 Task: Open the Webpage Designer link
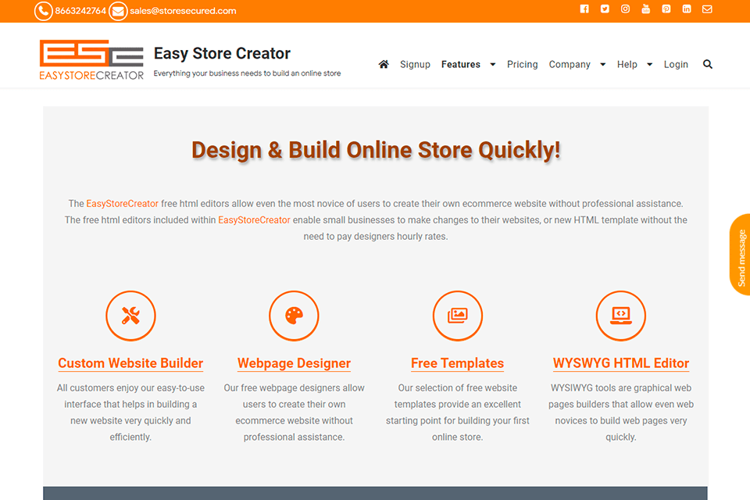(295, 363)
